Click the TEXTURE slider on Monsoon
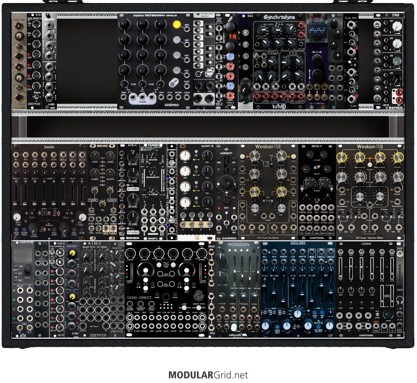Viewport: 417px width, 383px height. [257, 272]
